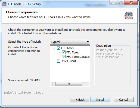Uncheck the parent FFL Tools group checkbox
This screenshot has width=140, height=108.
coord(58,48)
